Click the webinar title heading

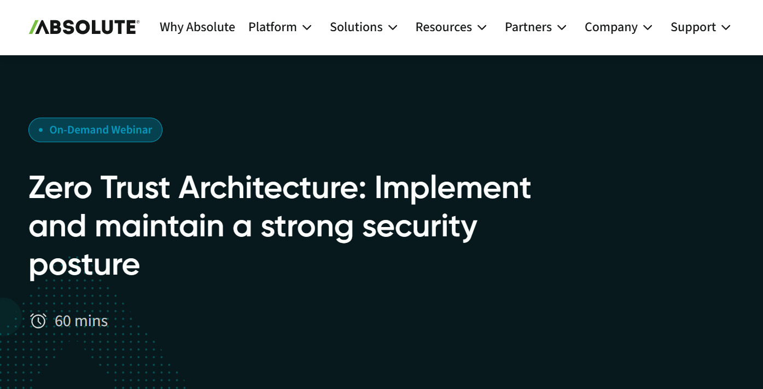click(x=280, y=226)
